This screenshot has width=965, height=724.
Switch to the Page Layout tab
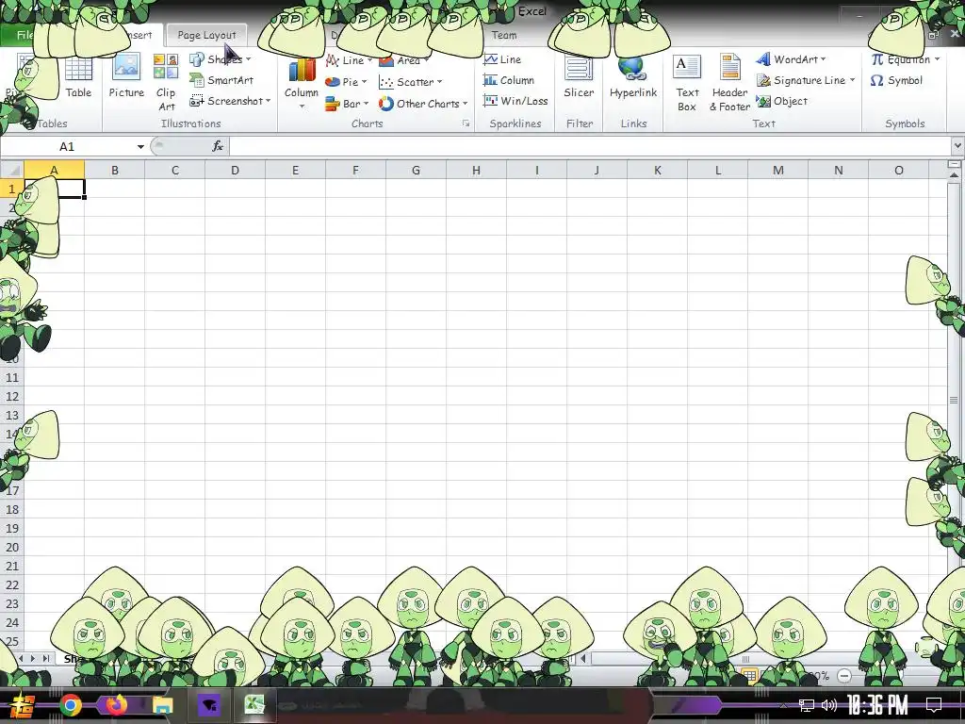point(206,35)
